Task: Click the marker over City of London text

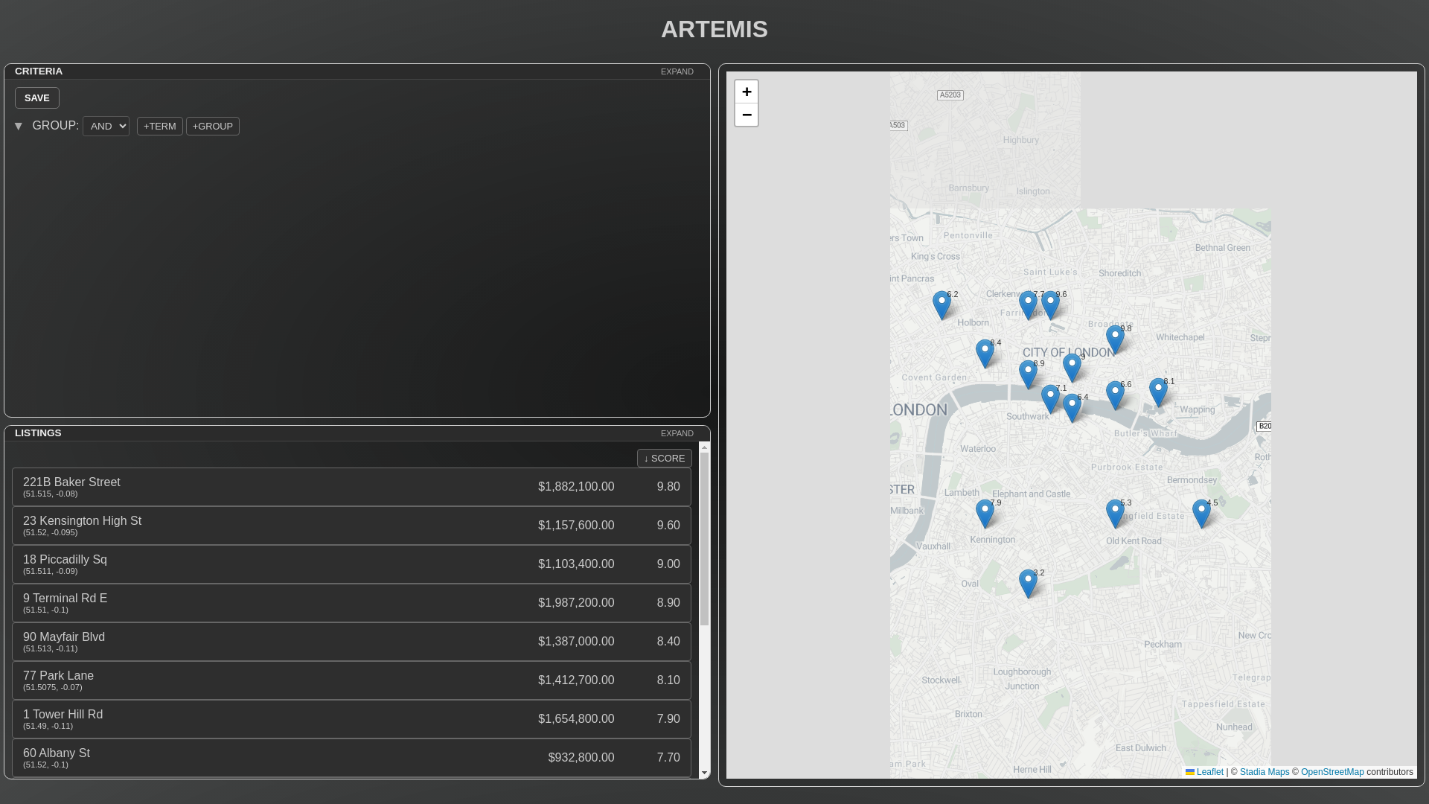Action: tap(1072, 368)
